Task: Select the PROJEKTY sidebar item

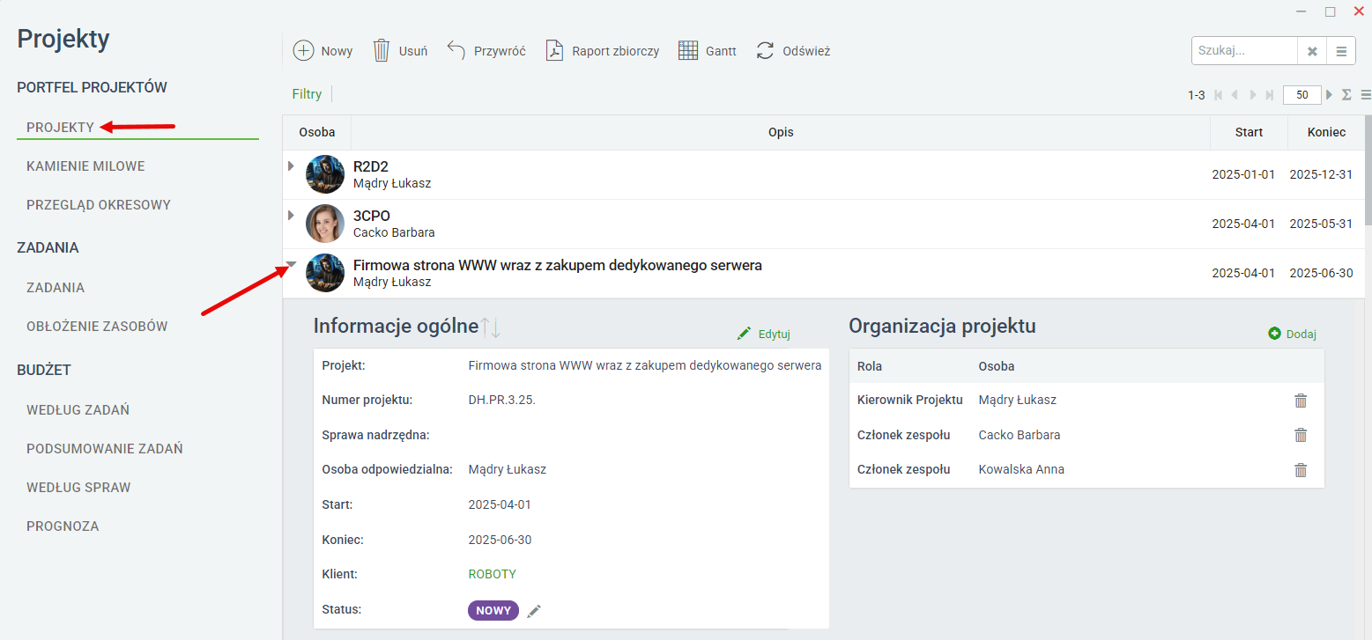Action: point(60,127)
